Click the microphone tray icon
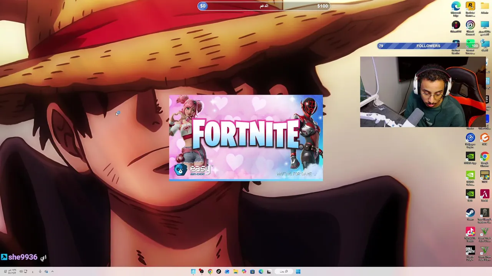492x276 pixels. click(40, 271)
